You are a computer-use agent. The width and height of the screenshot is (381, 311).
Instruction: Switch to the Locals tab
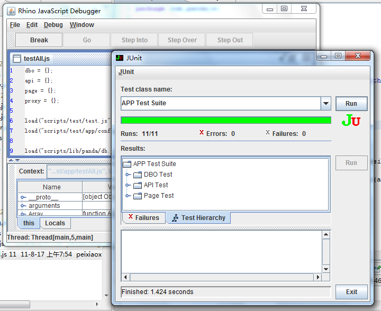[55, 223]
